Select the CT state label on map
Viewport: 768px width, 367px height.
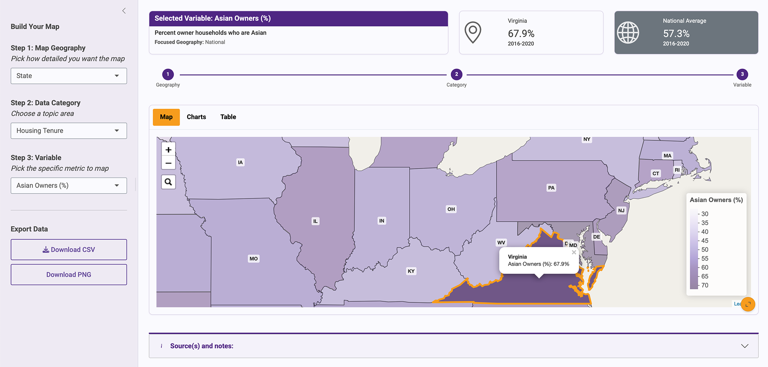[x=656, y=173]
